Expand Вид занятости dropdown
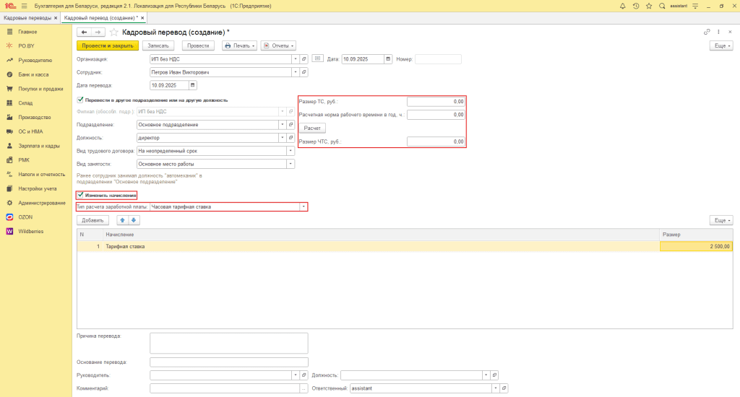The width and height of the screenshot is (740, 397). 291,164
